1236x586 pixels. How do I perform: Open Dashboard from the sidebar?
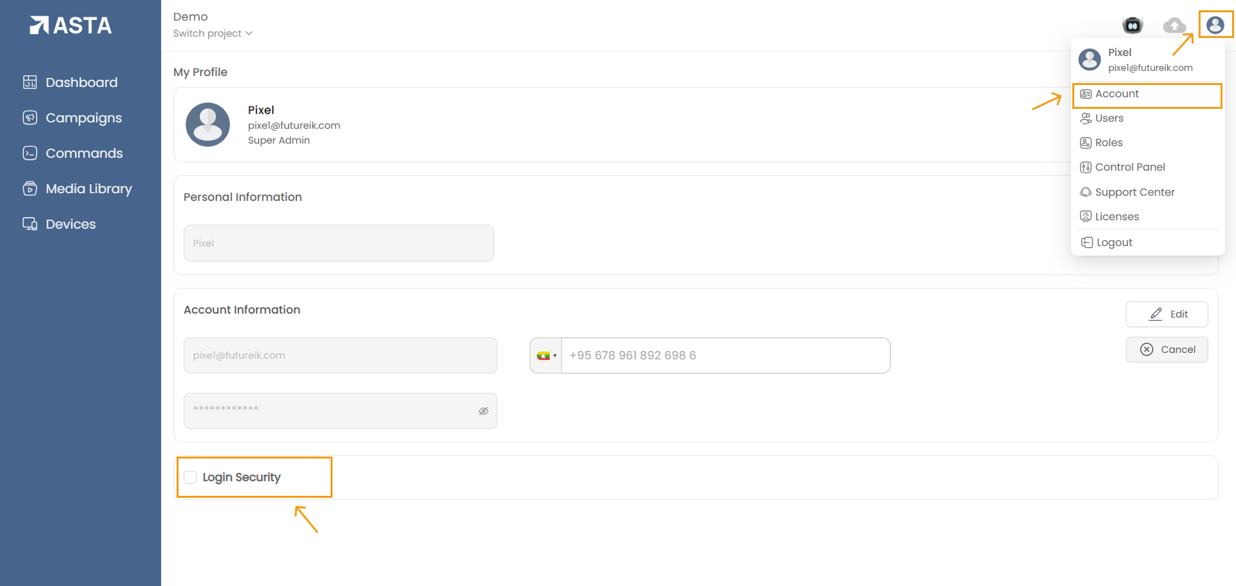(81, 82)
